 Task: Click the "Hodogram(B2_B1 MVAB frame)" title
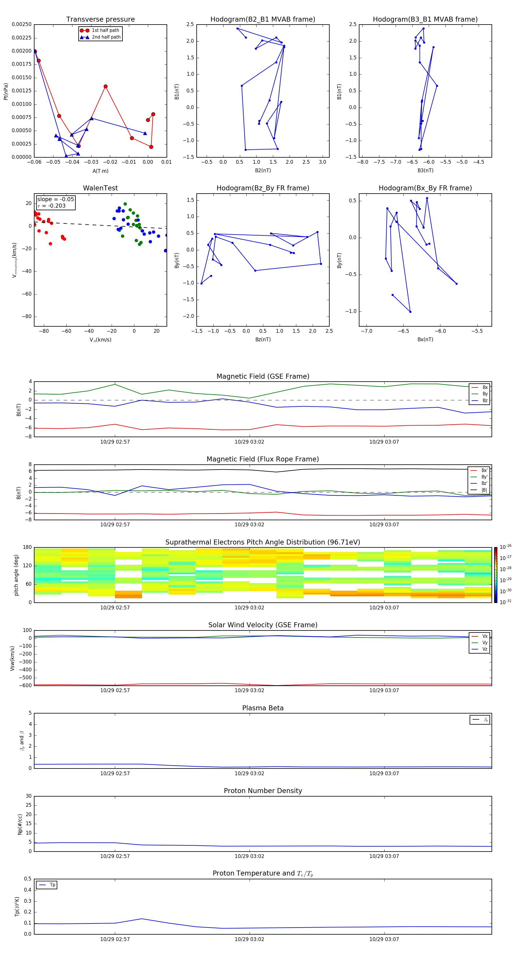pos(263,20)
